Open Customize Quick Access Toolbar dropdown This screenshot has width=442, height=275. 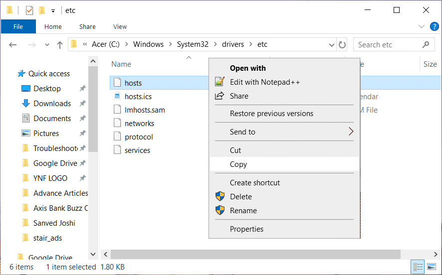click(53, 10)
